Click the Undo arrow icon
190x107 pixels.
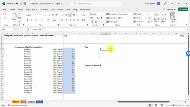tap(5, 14)
